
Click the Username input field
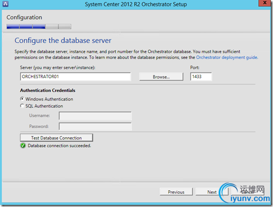(95, 116)
